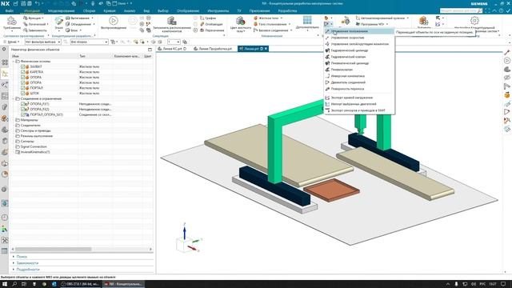Viewport: 512px width, 288px height.
Task: Uncheck the ПОРТАЛ_ОПОРА_SJ(1) checkbox
Action: 23,114
